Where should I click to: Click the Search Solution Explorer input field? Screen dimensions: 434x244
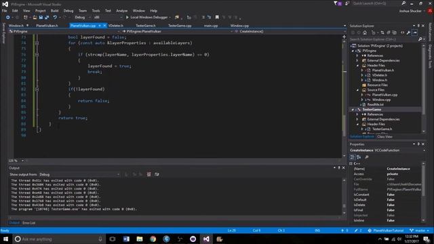384,39
